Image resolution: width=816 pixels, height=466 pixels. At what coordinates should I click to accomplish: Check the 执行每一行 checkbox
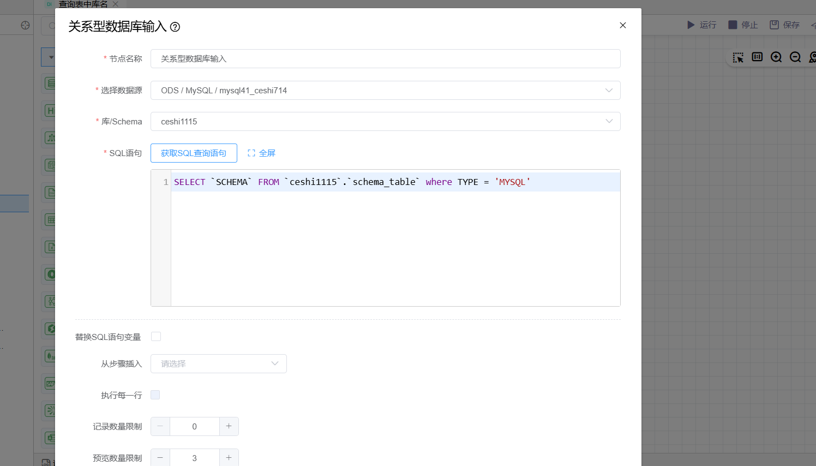coord(155,395)
